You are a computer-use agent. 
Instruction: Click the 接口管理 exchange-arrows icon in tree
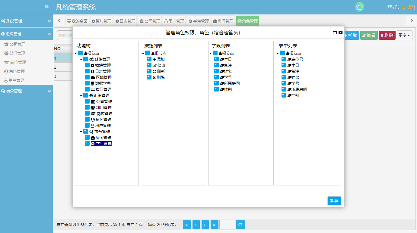click(x=93, y=89)
